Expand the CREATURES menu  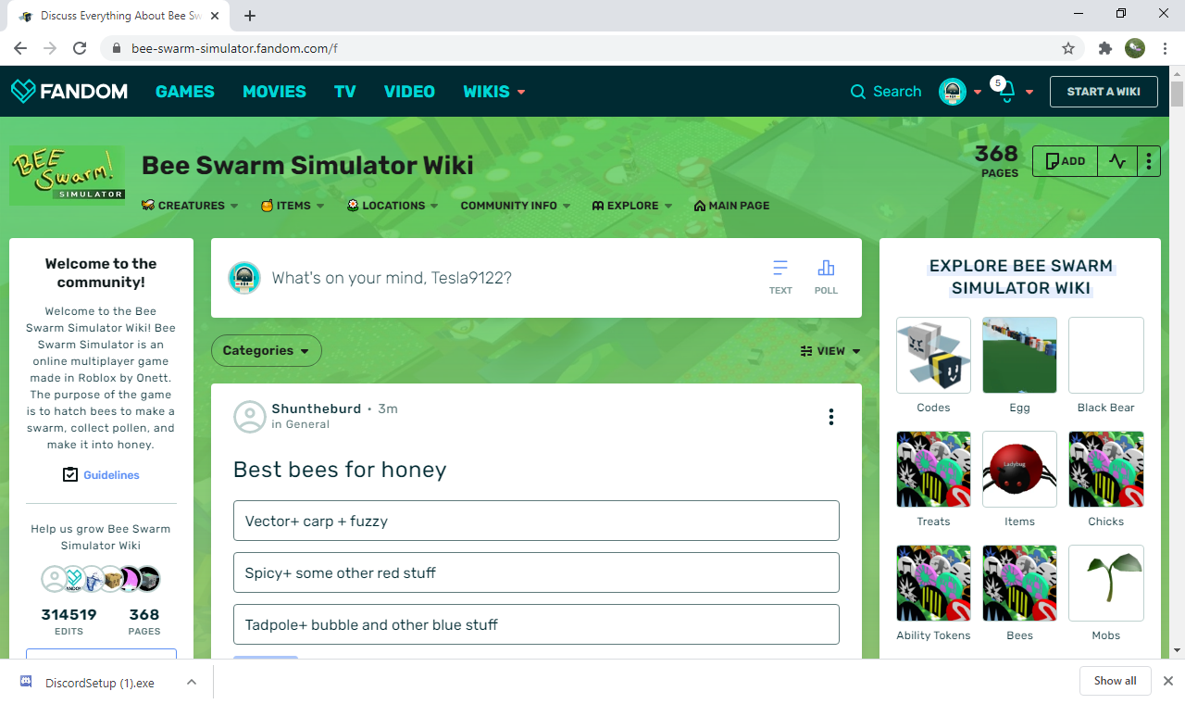tap(190, 206)
